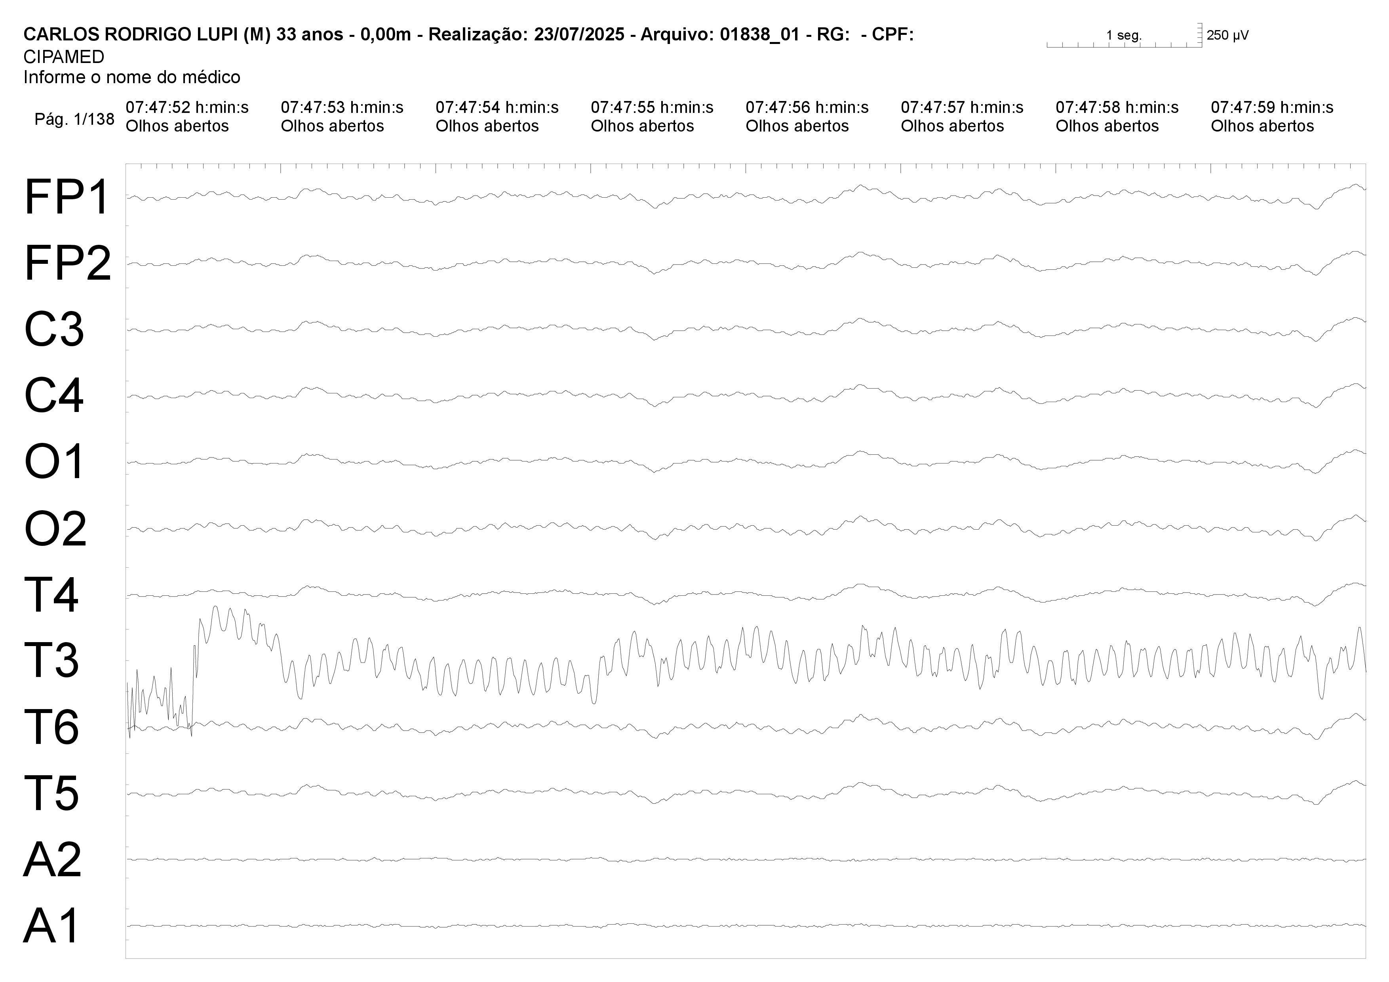Click the 07:47:57 time marker
The width and height of the screenshot is (1389, 982).
tap(962, 108)
